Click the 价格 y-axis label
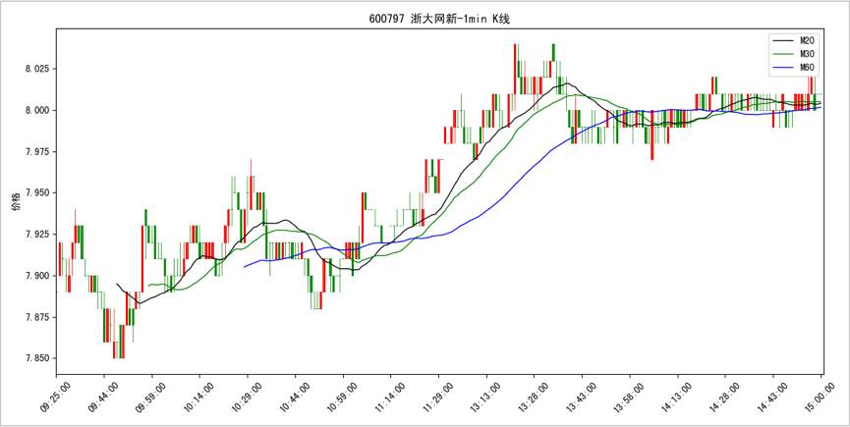The image size is (850, 427). pos(17,201)
